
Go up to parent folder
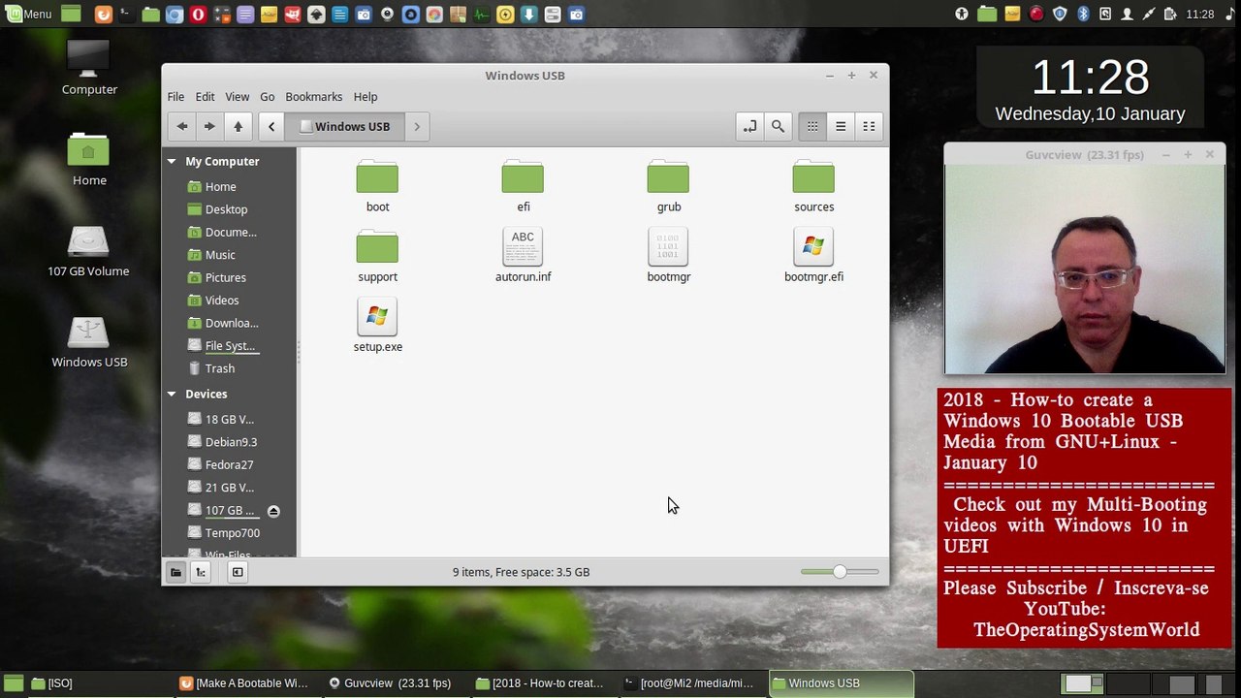tap(238, 126)
